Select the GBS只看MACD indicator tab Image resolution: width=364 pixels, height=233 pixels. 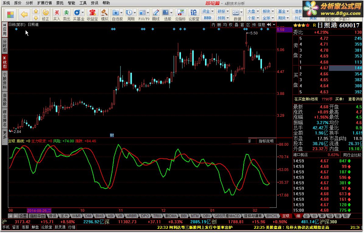(x=227, y=216)
